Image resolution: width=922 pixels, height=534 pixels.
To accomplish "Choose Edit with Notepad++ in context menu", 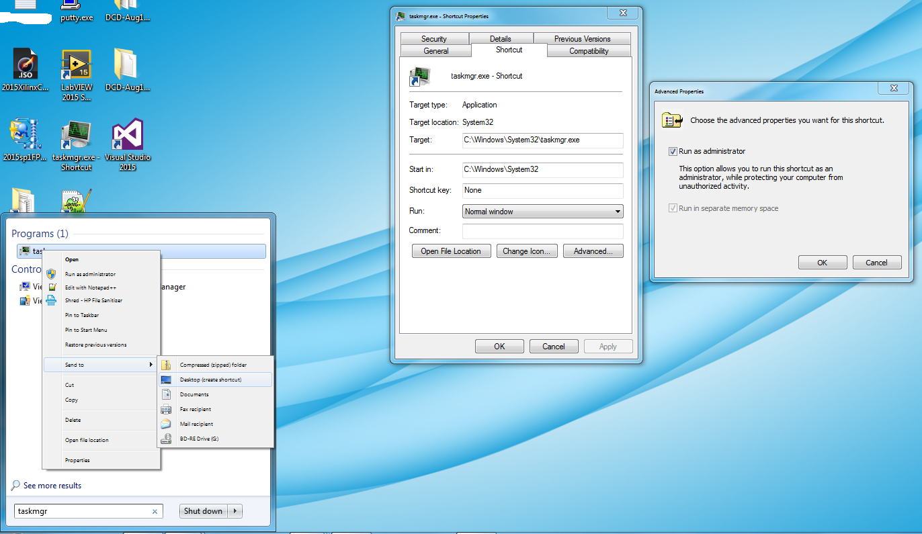I will pos(90,287).
